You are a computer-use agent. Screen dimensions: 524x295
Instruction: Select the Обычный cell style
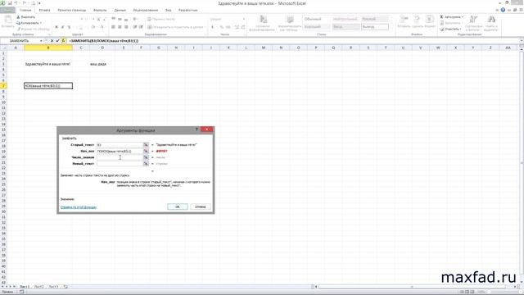(317, 19)
